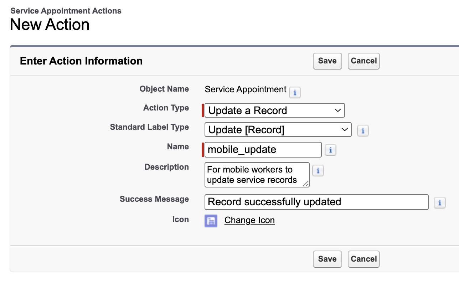
Task: Click the top Save button
Action: 327,61
